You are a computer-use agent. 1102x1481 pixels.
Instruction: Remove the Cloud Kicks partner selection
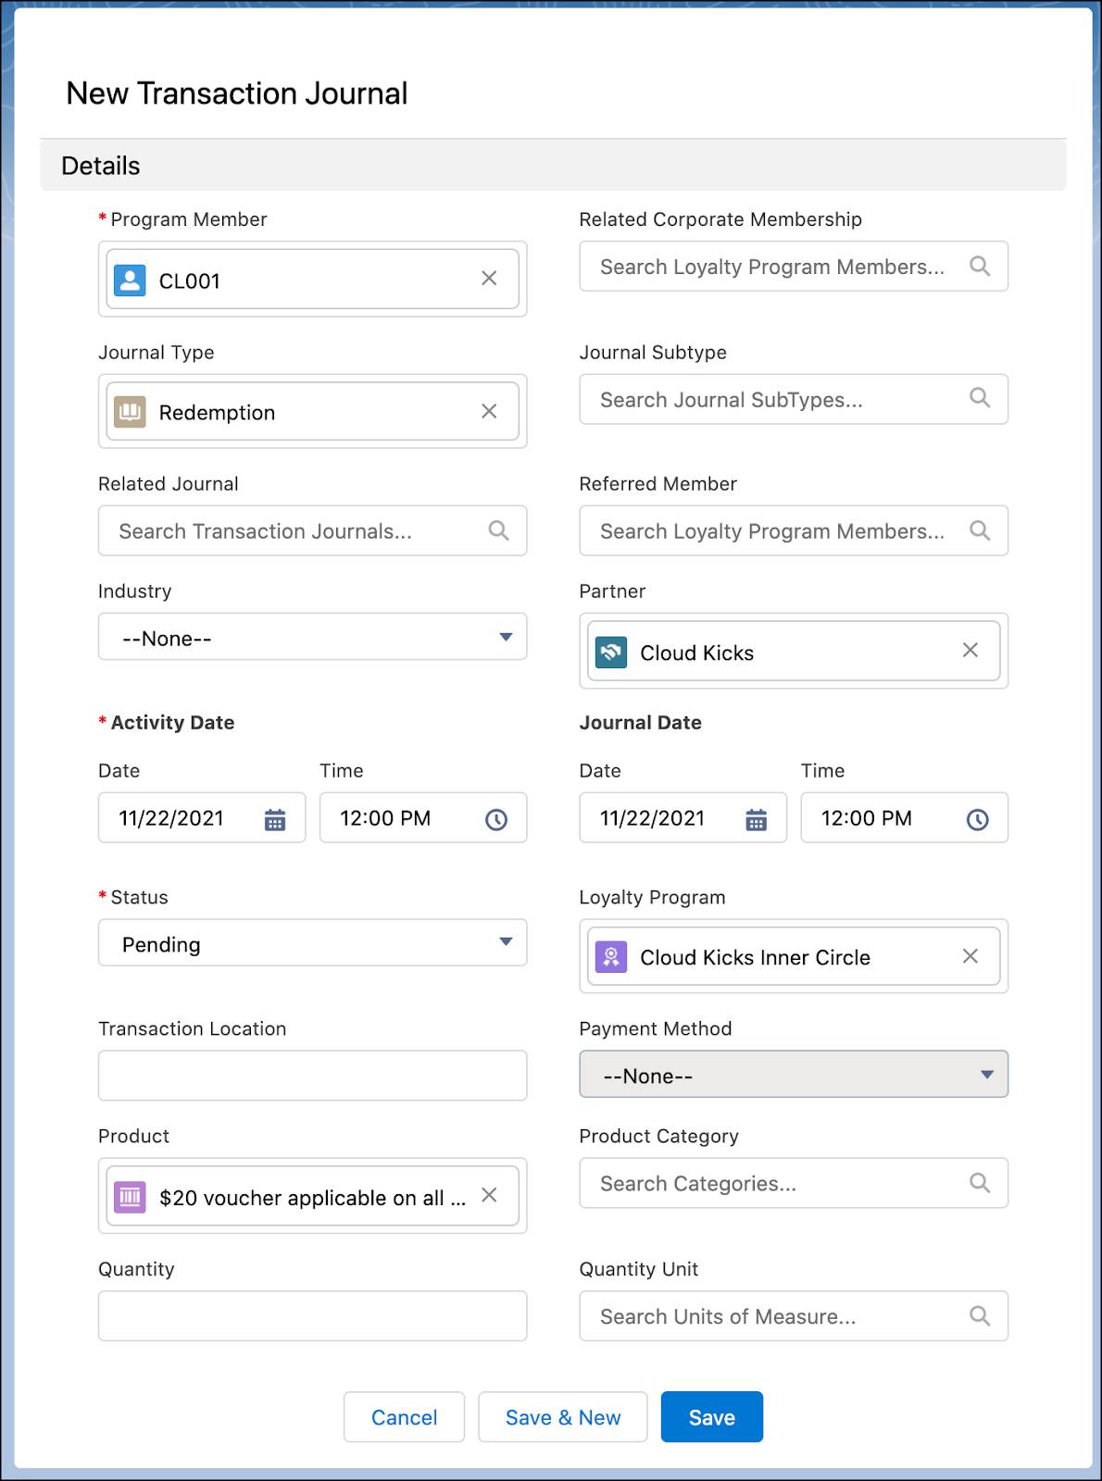coord(970,650)
